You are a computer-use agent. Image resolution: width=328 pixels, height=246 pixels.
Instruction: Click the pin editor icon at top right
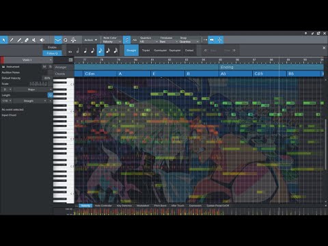tap(306, 33)
